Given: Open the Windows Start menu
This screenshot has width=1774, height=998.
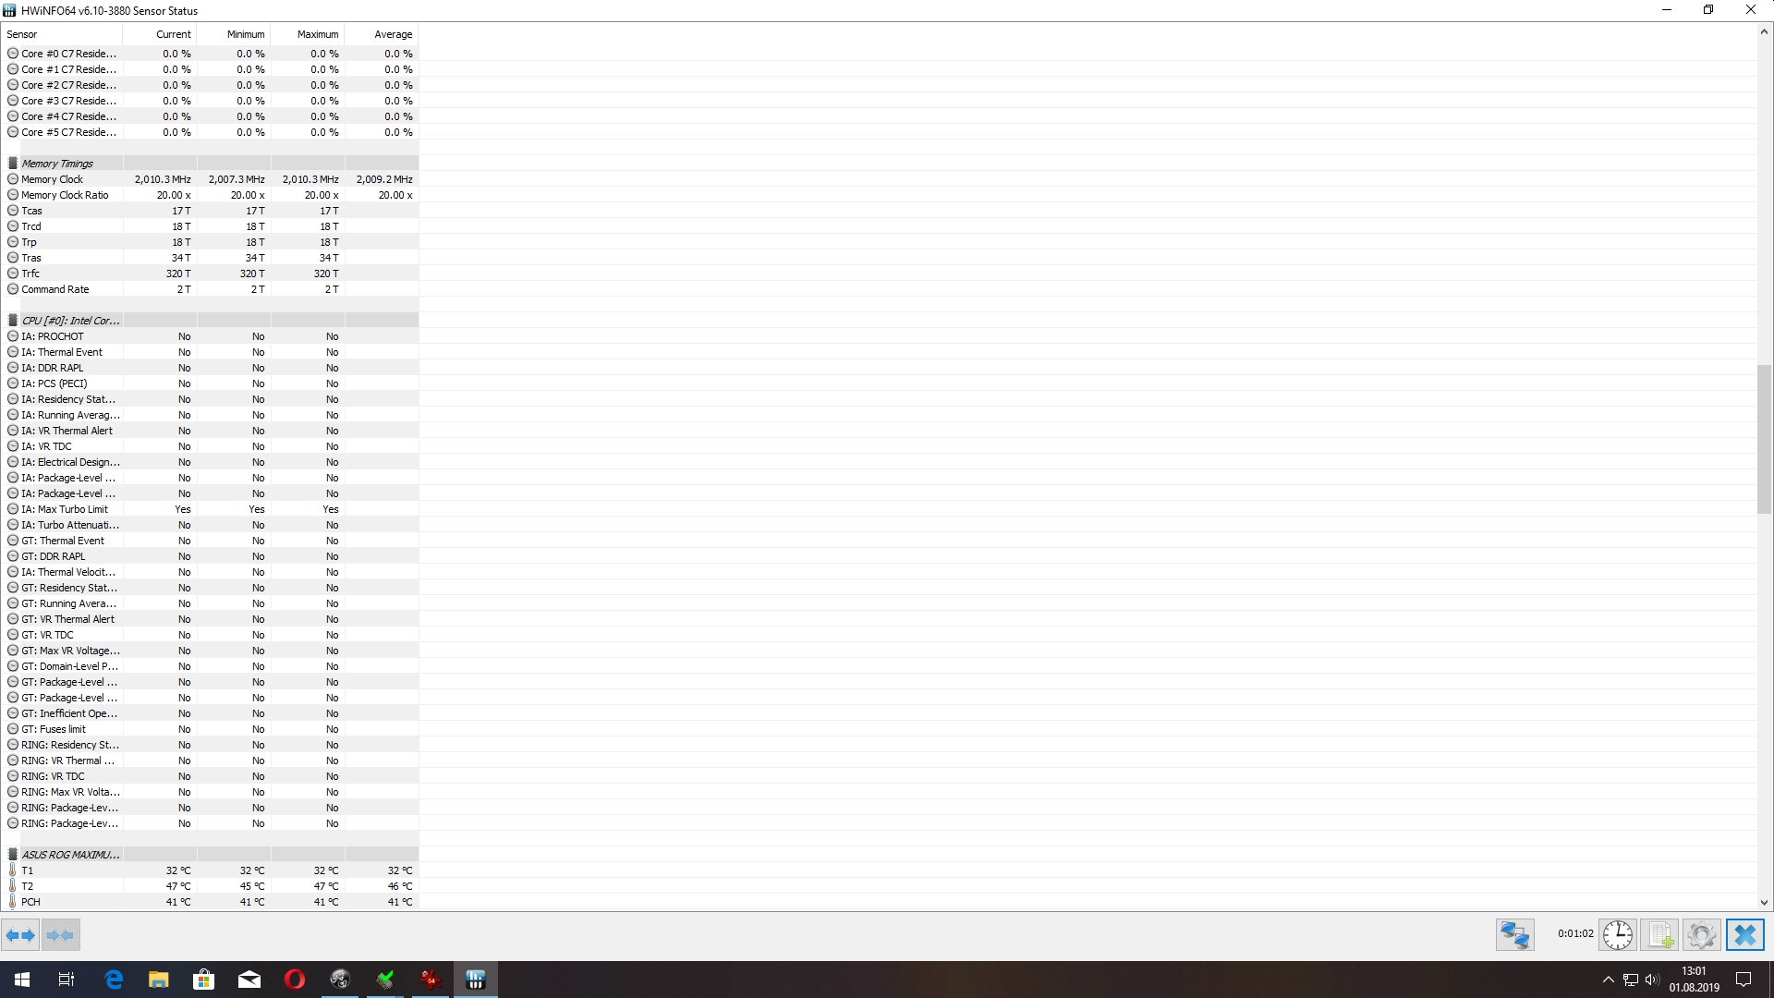Looking at the screenshot, I should (x=22, y=980).
